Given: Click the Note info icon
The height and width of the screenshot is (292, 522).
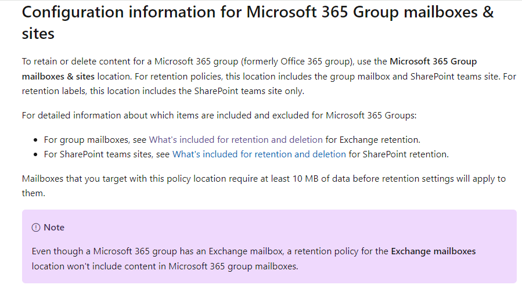Looking at the screenshot, I should [35, 228].
